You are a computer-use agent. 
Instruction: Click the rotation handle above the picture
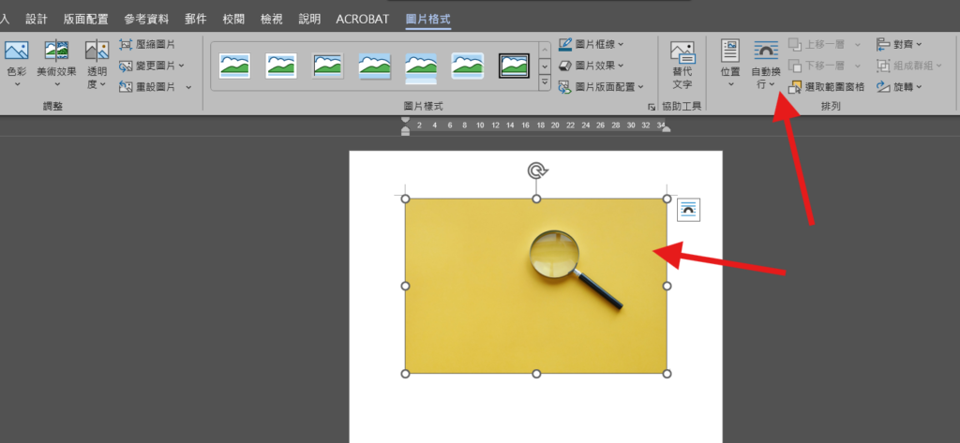pos(536,170)
